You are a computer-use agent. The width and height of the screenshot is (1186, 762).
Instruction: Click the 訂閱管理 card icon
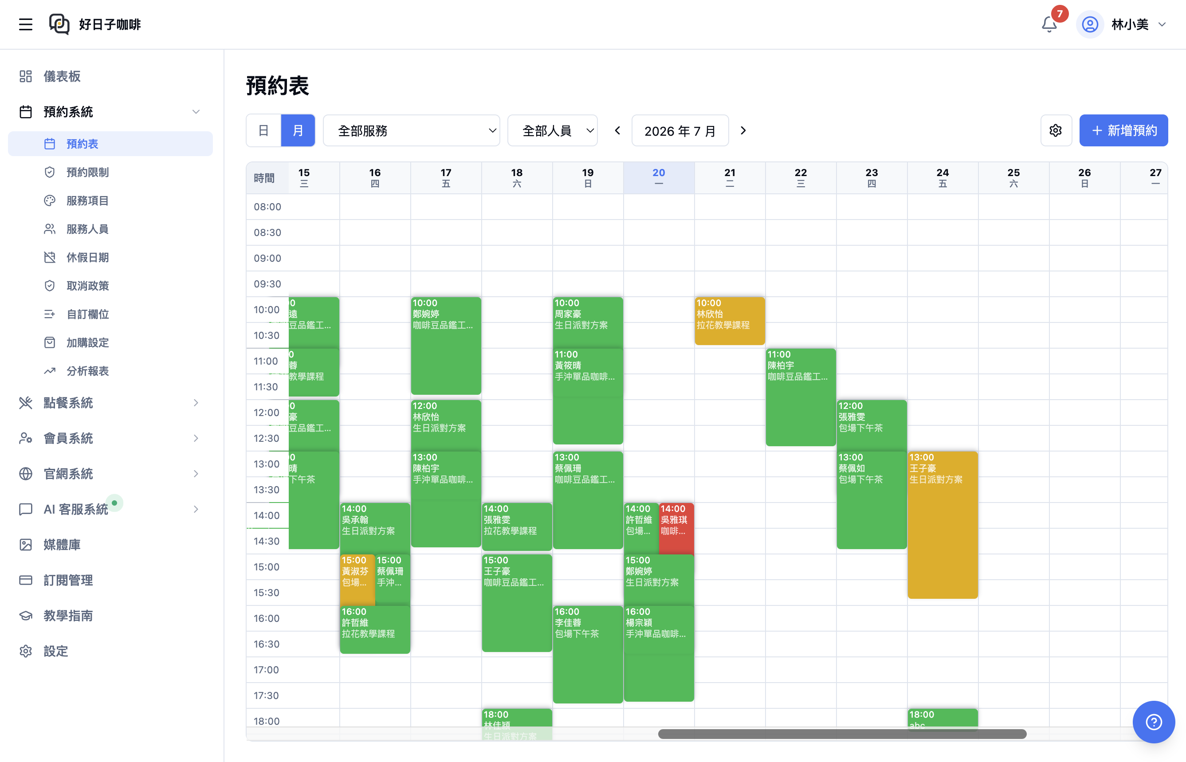click(26, 581)
